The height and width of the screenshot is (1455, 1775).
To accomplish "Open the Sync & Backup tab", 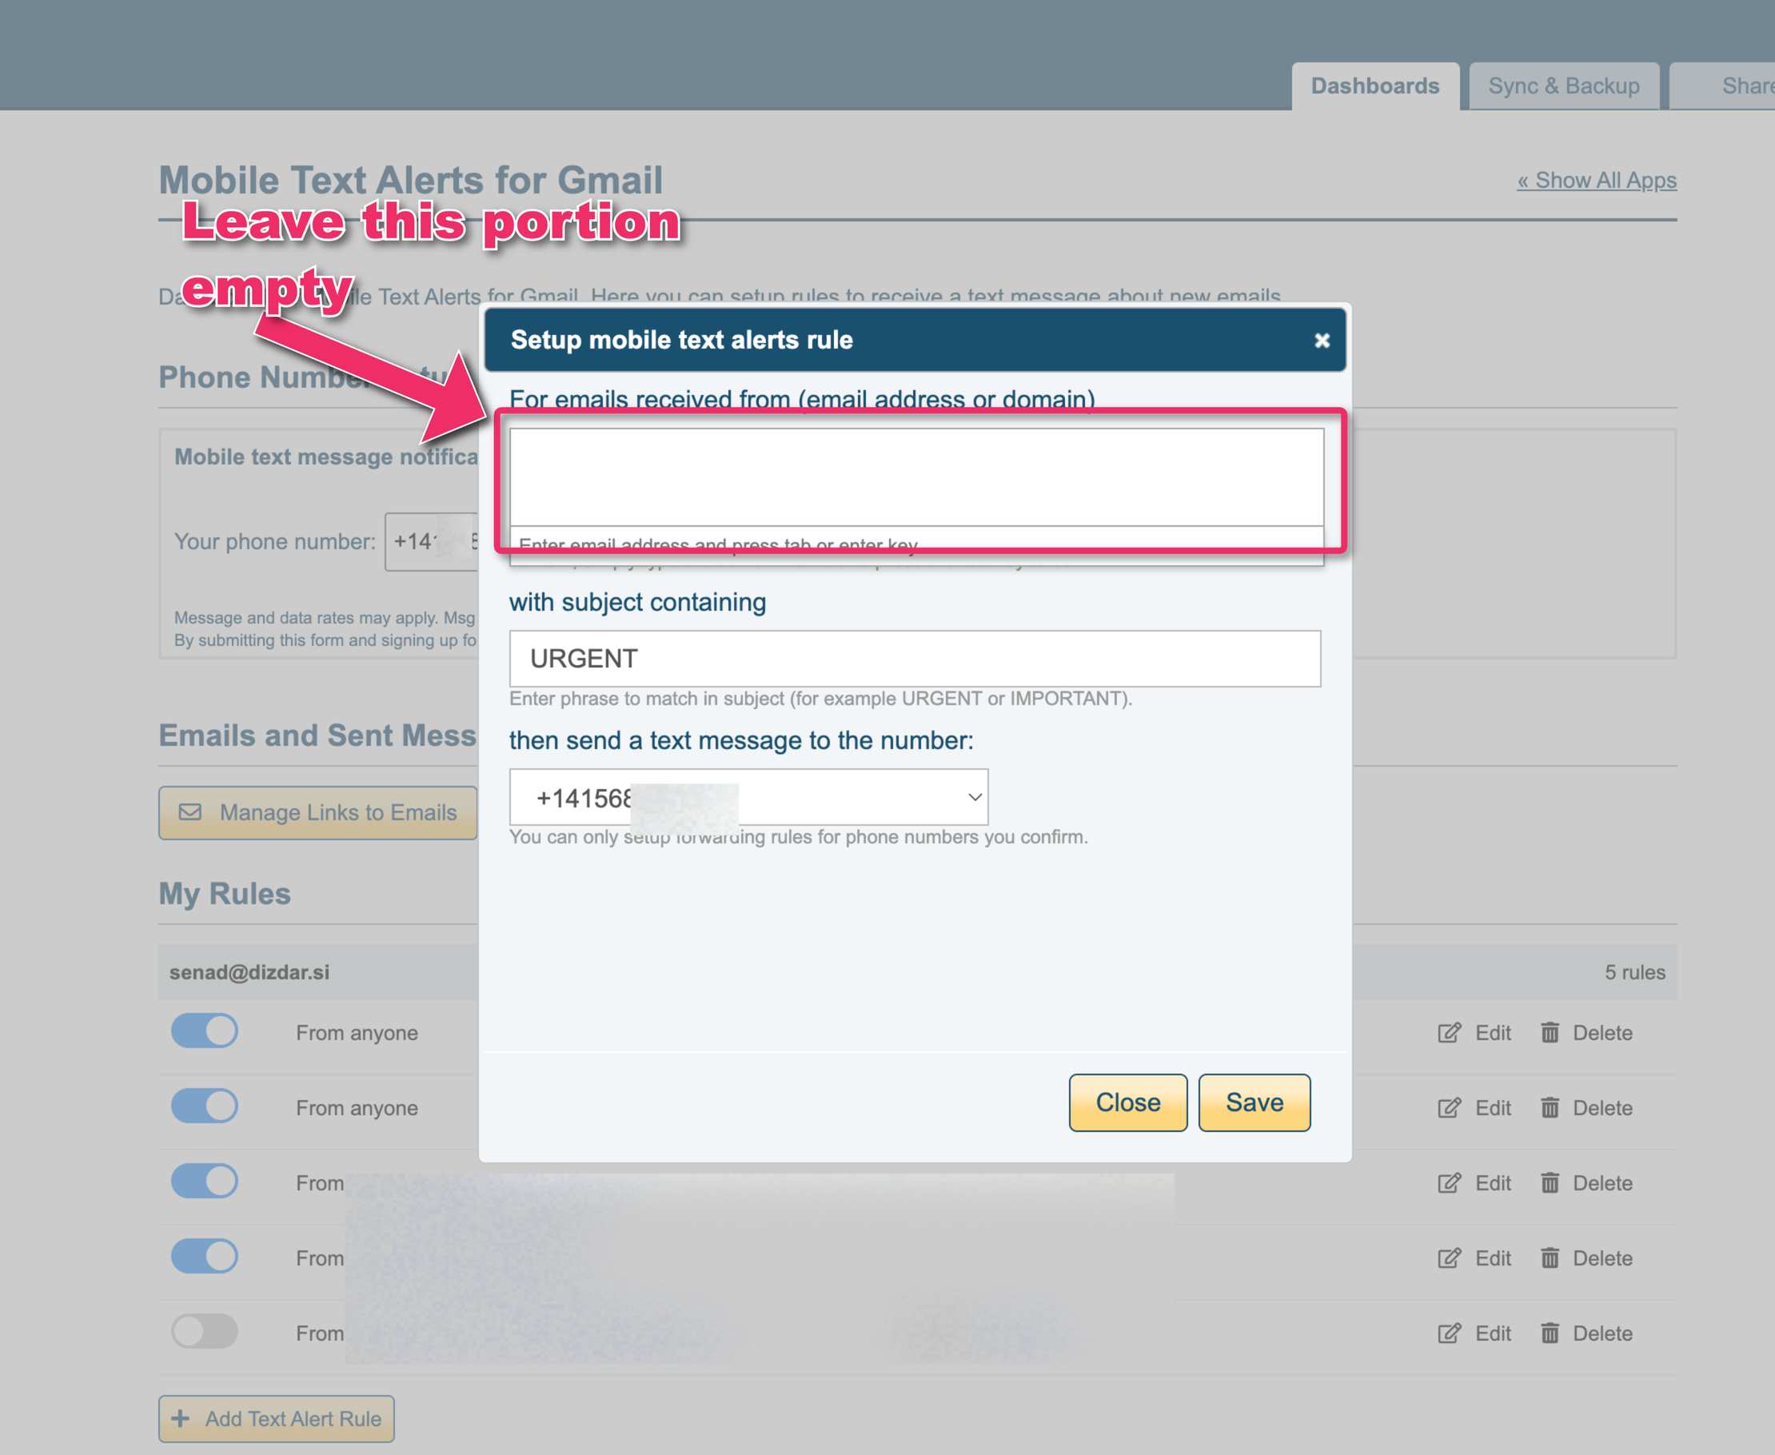I will tap(1563, 86).
